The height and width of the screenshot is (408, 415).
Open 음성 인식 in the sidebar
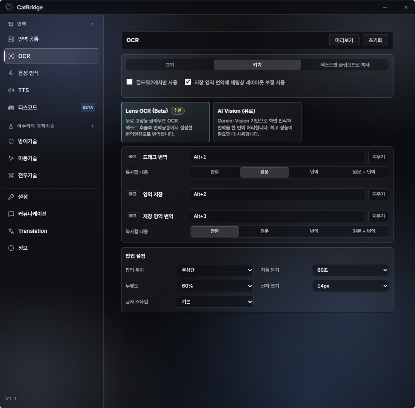(51, 73)
